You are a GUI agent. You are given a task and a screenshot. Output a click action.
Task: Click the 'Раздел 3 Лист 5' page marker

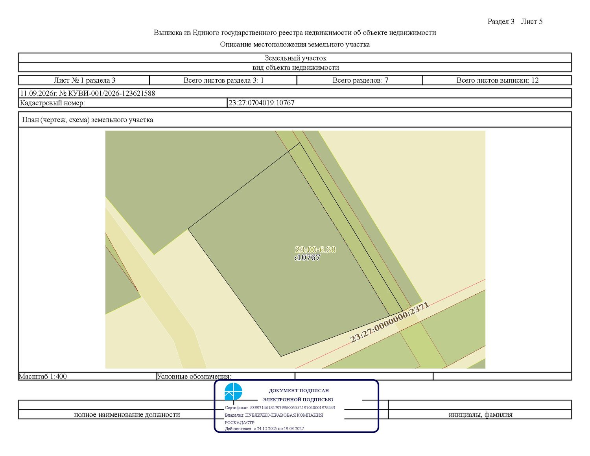[515, 22]
